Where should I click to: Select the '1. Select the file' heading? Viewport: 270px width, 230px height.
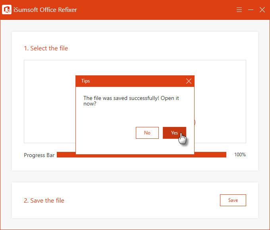tap(46, 48)
